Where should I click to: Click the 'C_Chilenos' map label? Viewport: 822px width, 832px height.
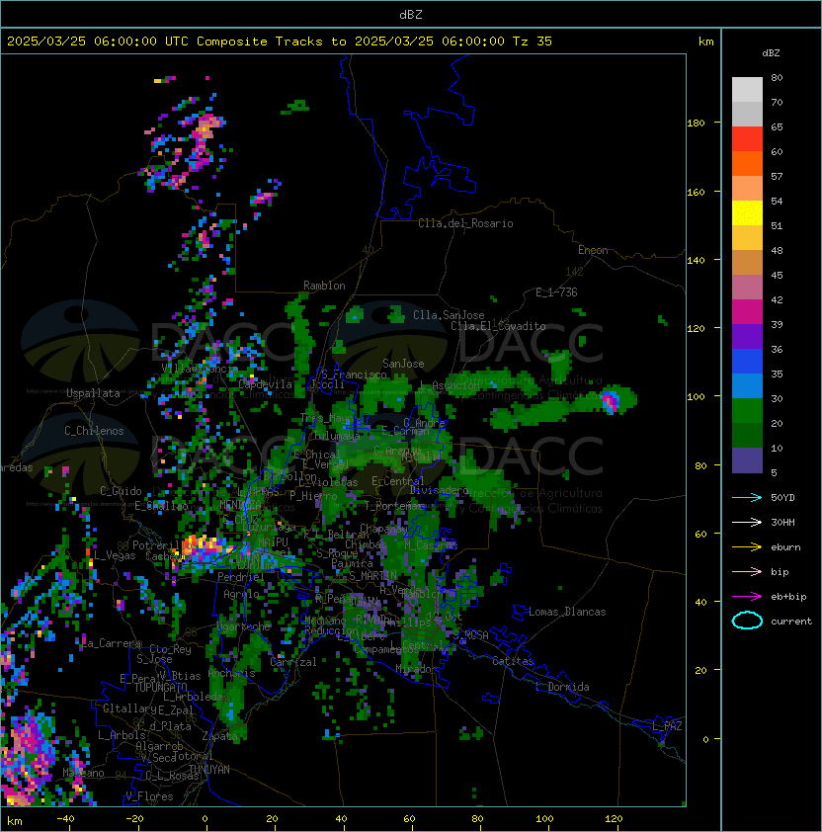94,431
